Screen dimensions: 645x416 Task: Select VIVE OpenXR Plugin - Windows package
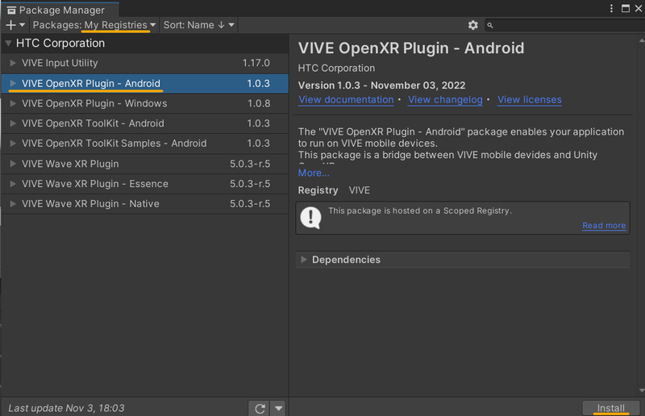coord(145,103)
